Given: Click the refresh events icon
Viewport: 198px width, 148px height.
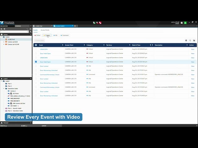Looking at the screenshot, I should point(190,40).
